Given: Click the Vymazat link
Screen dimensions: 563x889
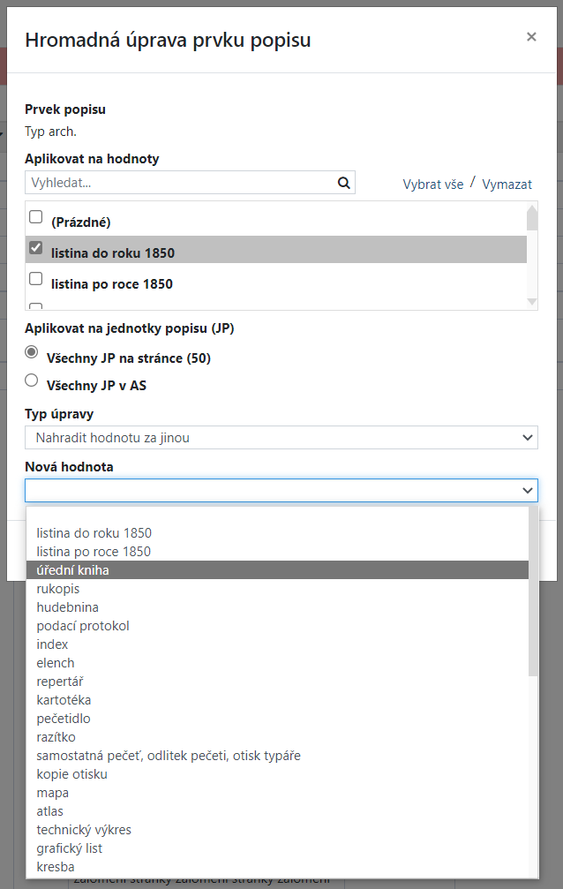Looking at the screenshot, I should pyautogui.click(x=507, y=185).
